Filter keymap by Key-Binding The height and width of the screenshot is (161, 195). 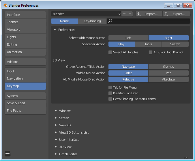click(92, 21)
